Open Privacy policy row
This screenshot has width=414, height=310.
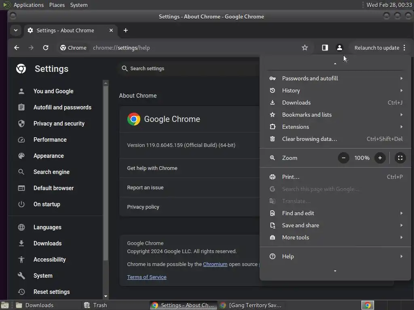click(x=189, y=207)
